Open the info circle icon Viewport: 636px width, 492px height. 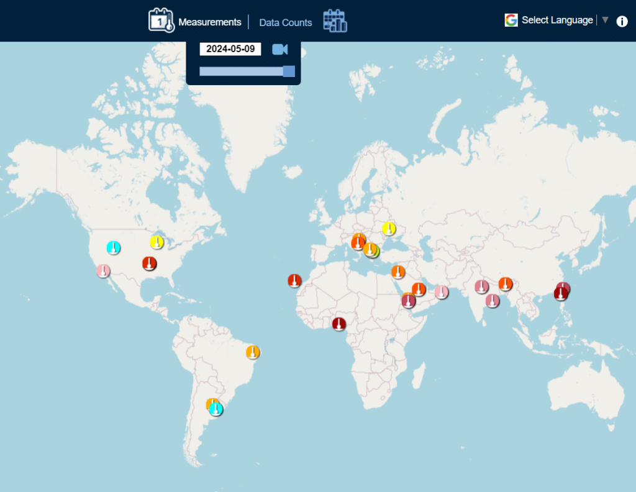coord(622,21)
